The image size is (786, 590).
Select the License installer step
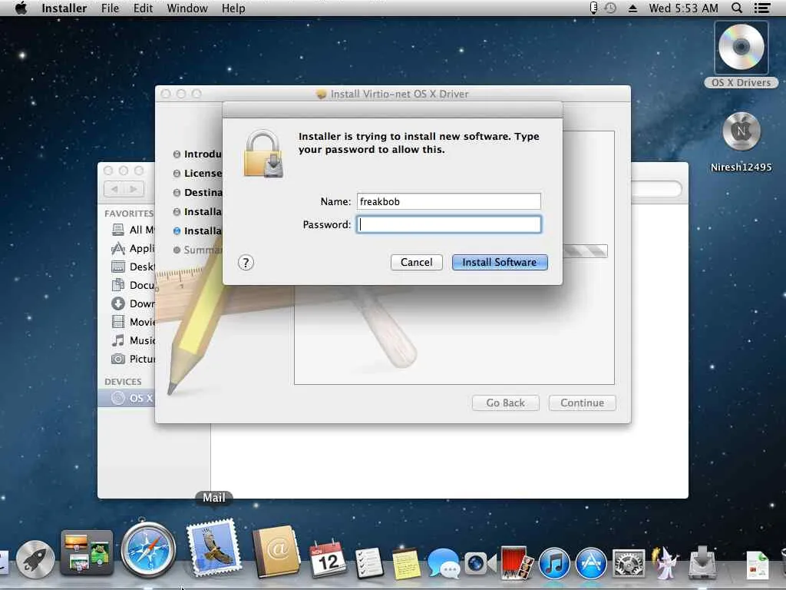tap(197, 173)
